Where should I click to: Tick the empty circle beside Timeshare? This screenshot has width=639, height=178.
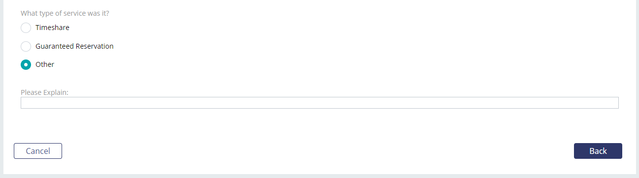pyautogui.click(x=26, y=28)
